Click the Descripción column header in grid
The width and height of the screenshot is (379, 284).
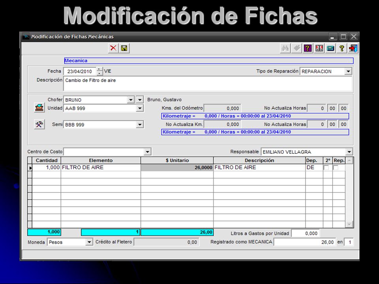coord(259,161)
